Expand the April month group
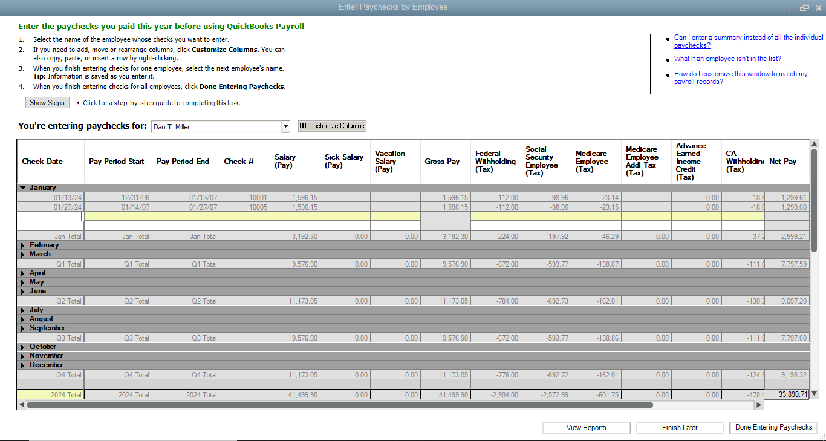 tap(23, 273)
